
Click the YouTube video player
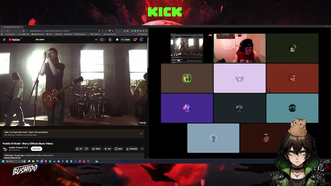pyautogui.click(x=74, y=84)
